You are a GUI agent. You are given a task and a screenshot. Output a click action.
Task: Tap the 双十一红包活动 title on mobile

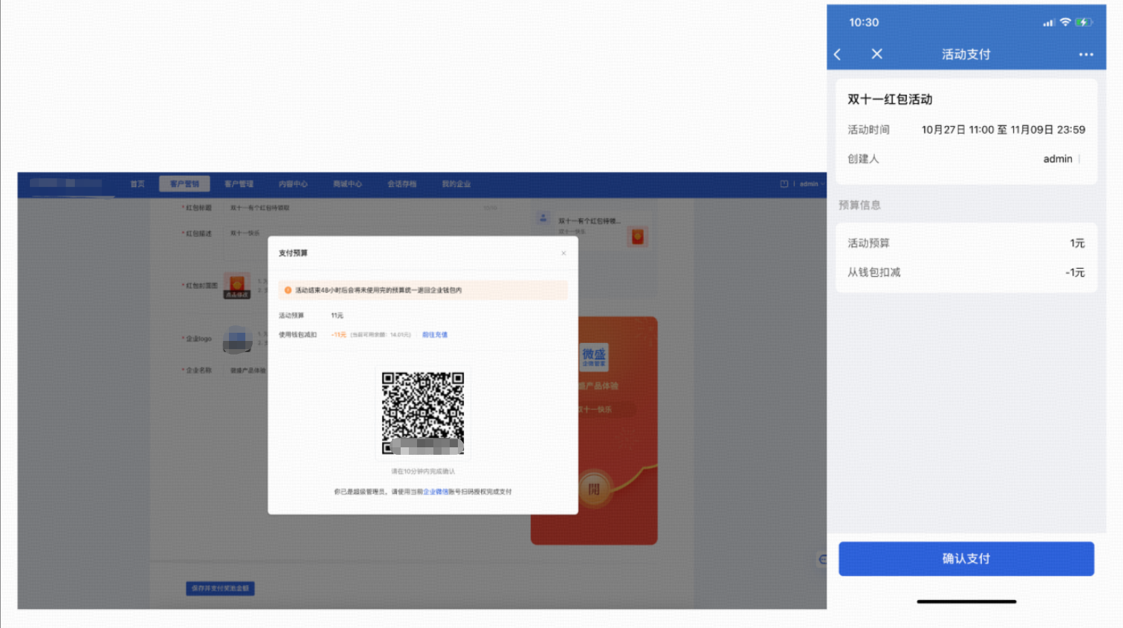pyautogui.click(x=890, y=100)
